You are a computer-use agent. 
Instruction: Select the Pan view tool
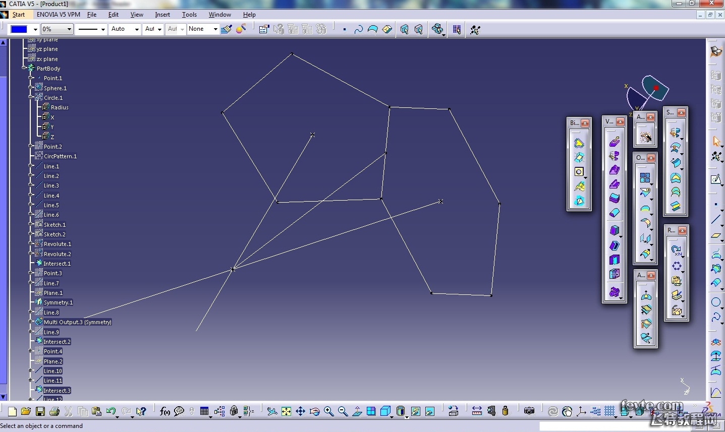(300, 411)
